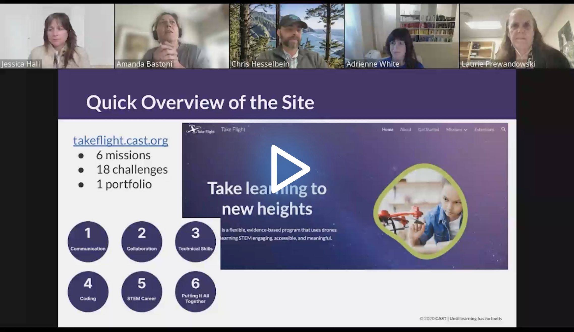Image resolution: width=574 pixels, height=332 pixels.
Task: Select mission 5 STEM Career circle
Action: pyautogui.click(x=142, y=291)
